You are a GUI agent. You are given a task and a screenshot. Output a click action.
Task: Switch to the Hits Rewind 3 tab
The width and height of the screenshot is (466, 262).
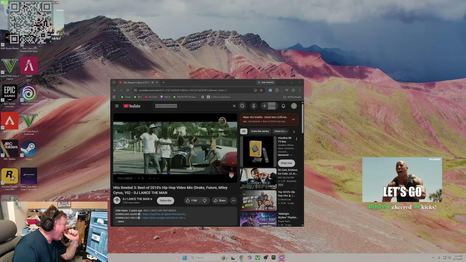(137, 83)
